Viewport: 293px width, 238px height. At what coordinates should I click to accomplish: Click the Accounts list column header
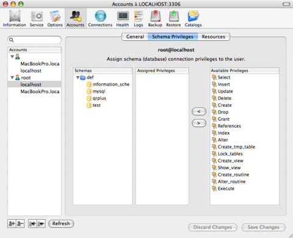(34, 50)
